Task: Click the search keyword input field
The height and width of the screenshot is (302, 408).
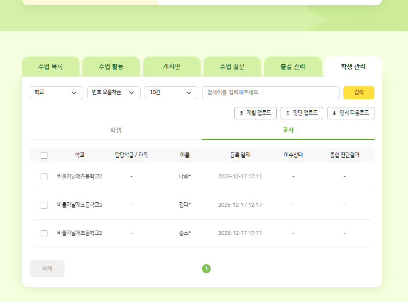Action: tap(271, 93)
